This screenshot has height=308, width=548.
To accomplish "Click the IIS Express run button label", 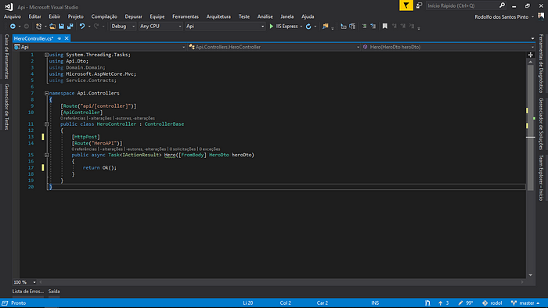I will click(x=287, y=26).
